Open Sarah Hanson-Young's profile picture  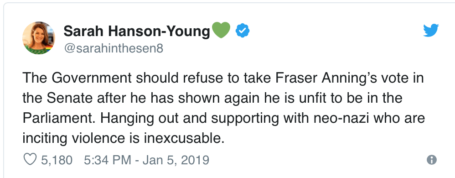click(39, 38)
